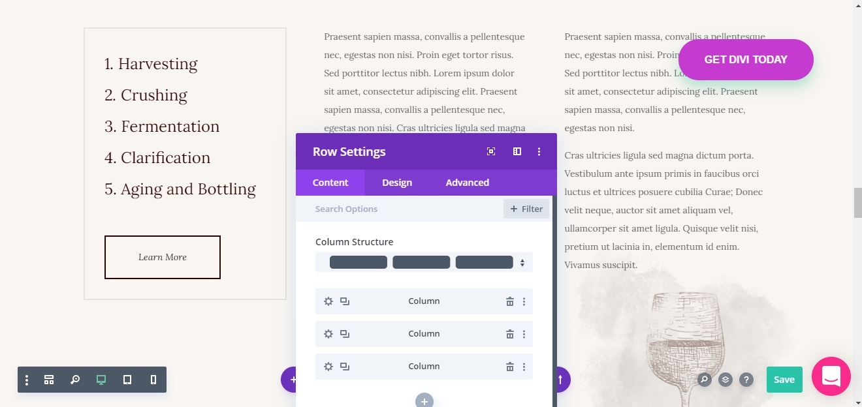The height and width of the screenshot is (407, 862).
Task: Switch to the Advanced tab
Action: 466,183
